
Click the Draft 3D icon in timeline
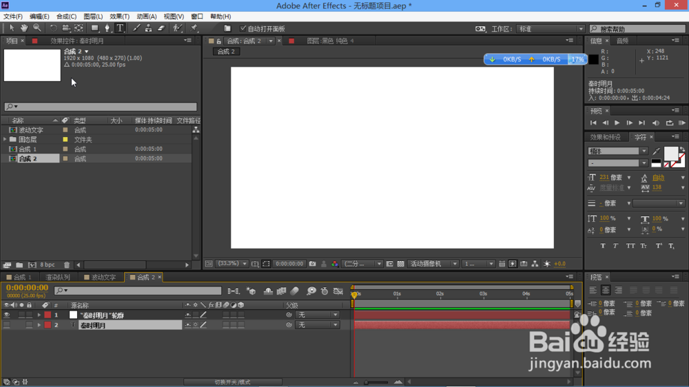coord(251,291)
